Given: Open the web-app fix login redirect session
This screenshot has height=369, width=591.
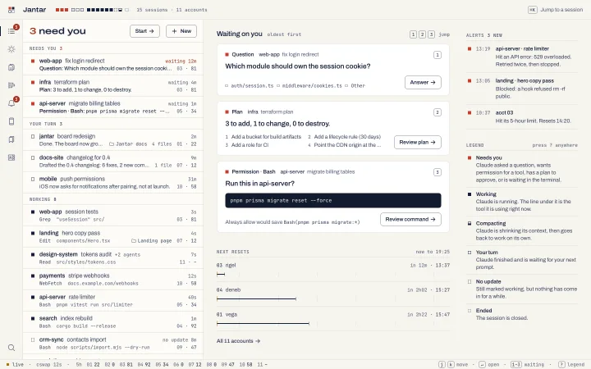Looking at the screenshot, I should pos(113,65).
